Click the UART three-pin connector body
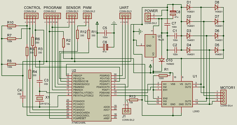 tap(125, 16)
